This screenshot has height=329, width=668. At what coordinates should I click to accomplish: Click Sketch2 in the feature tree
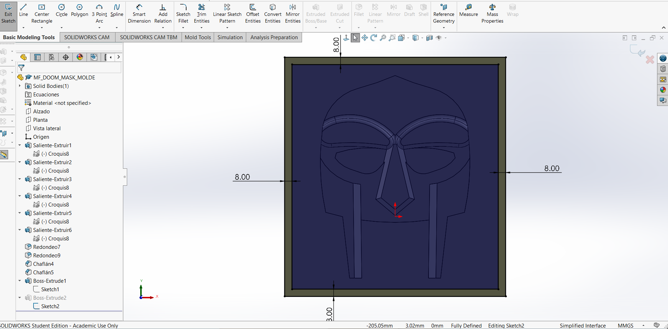coord(50,306)
